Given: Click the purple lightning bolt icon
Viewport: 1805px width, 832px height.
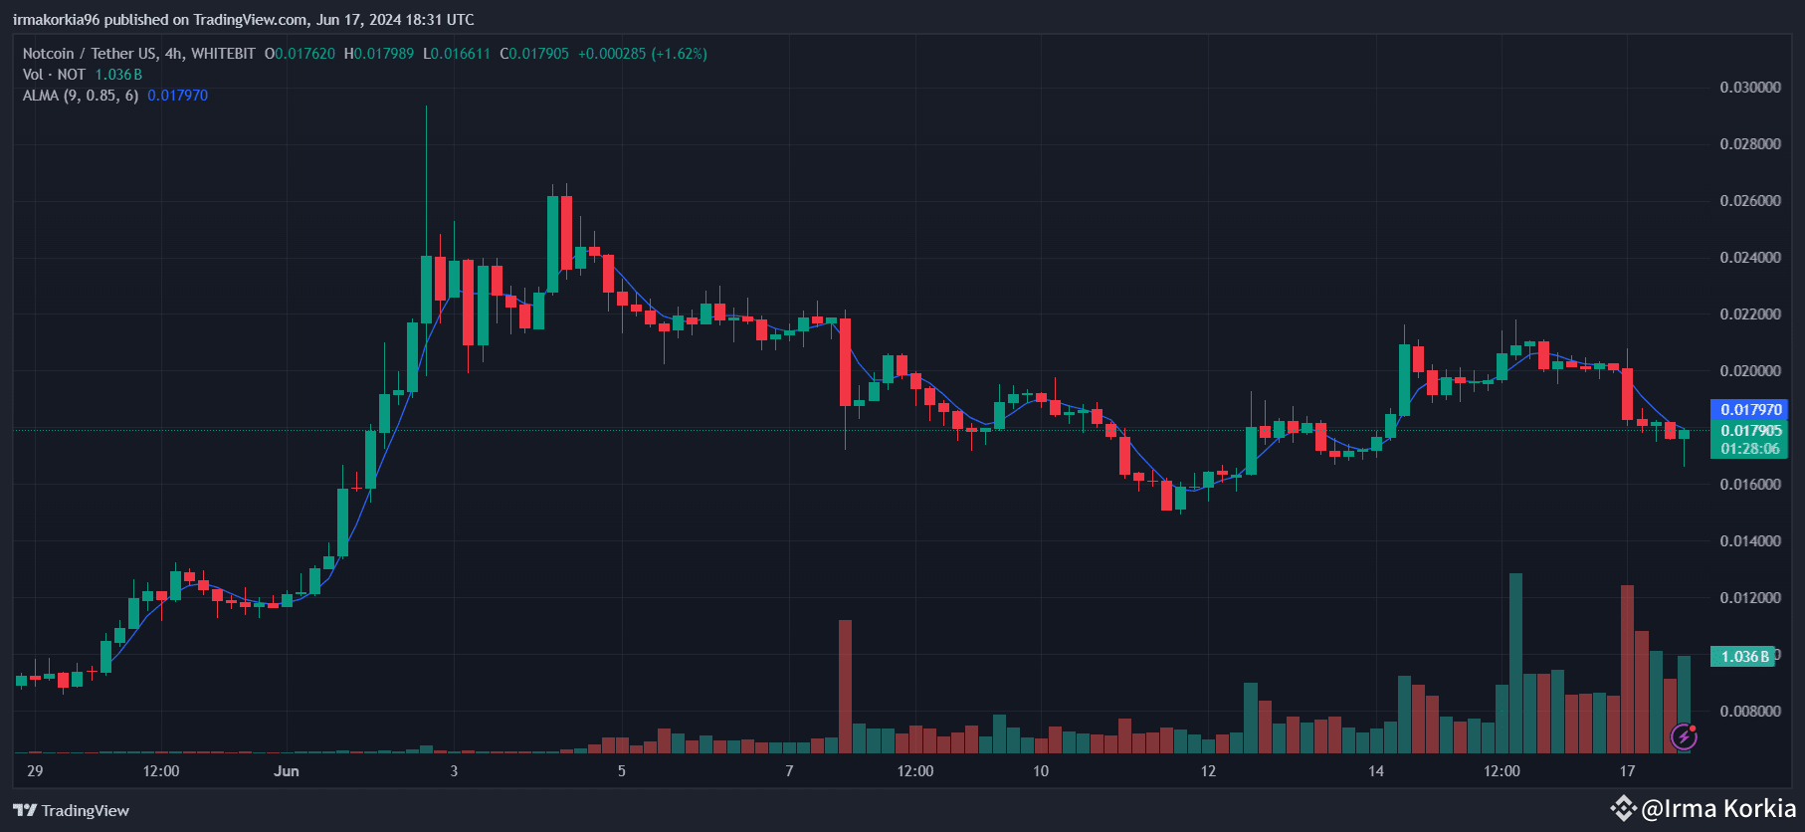Looking at the screenshot, I should [1684, 736].
